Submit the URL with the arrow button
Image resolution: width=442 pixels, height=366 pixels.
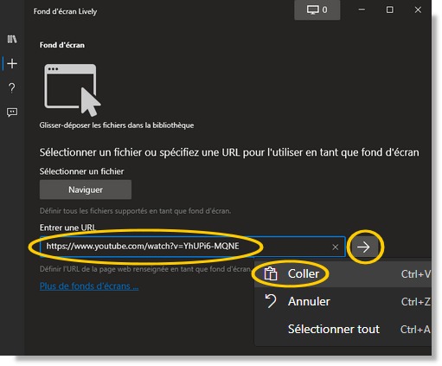[363, 247]
